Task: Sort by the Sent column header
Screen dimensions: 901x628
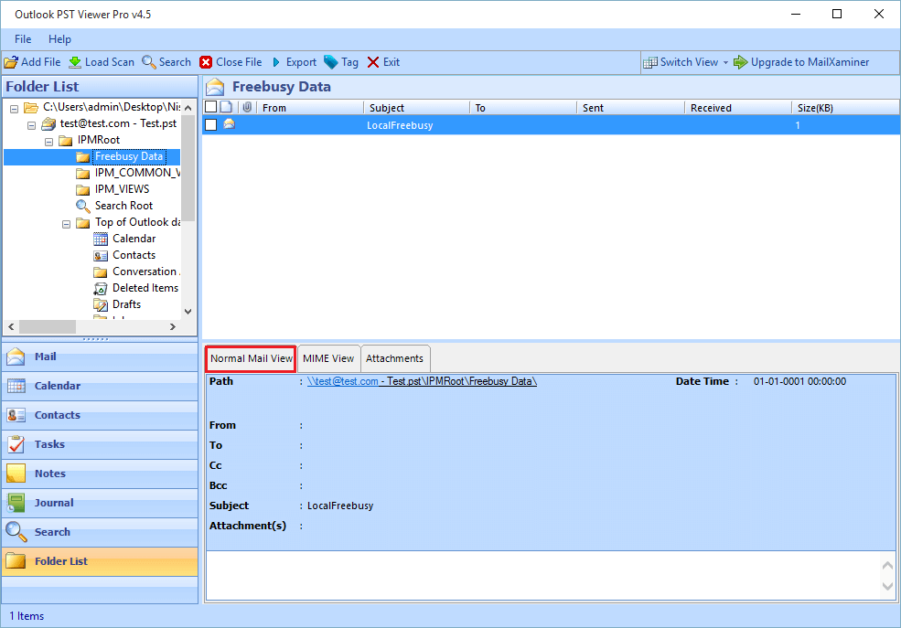Action: pos(631,107)
